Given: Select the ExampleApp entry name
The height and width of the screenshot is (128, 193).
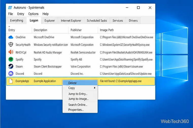Looking at the screenshot, I should pyautogui.click(x=22, y=81).
